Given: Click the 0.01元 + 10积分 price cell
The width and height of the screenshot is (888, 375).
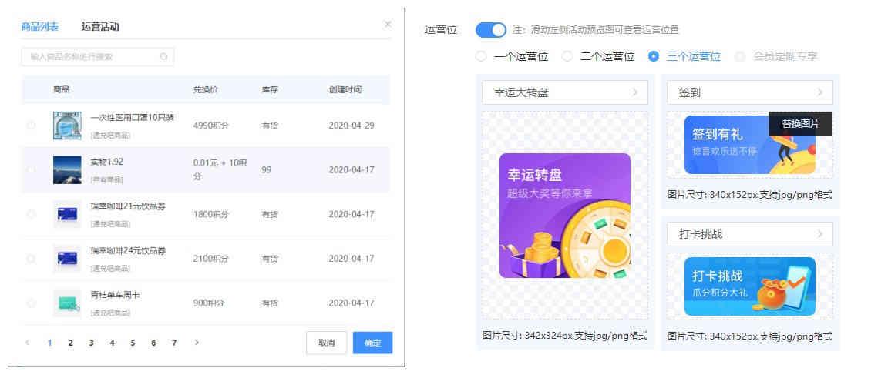Looking at the screenshot, I should click(220, 169).
